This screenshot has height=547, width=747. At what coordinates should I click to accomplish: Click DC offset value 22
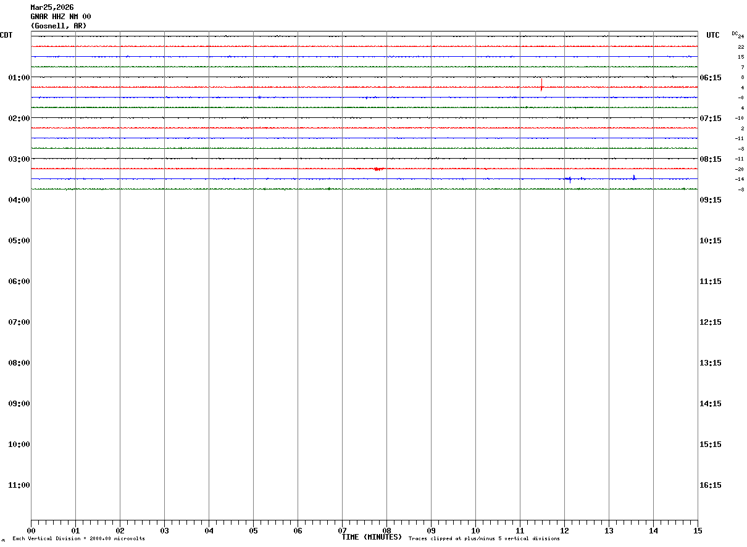coord(741,47)
